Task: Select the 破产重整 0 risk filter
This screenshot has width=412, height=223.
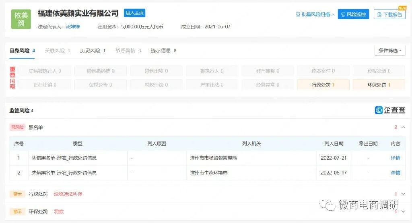Action: click(x=268, y=71)
